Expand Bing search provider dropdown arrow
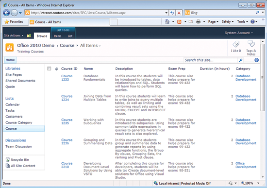Viewport: 267px width, 188px height. click(x=263, y=13)
